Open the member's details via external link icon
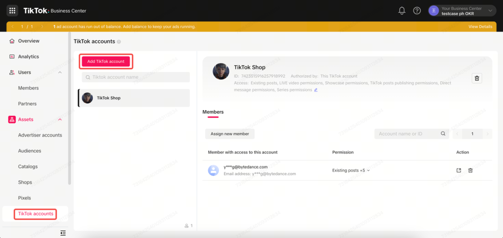Viewport: 503px width, 238px height. click(x=459, y=171)
